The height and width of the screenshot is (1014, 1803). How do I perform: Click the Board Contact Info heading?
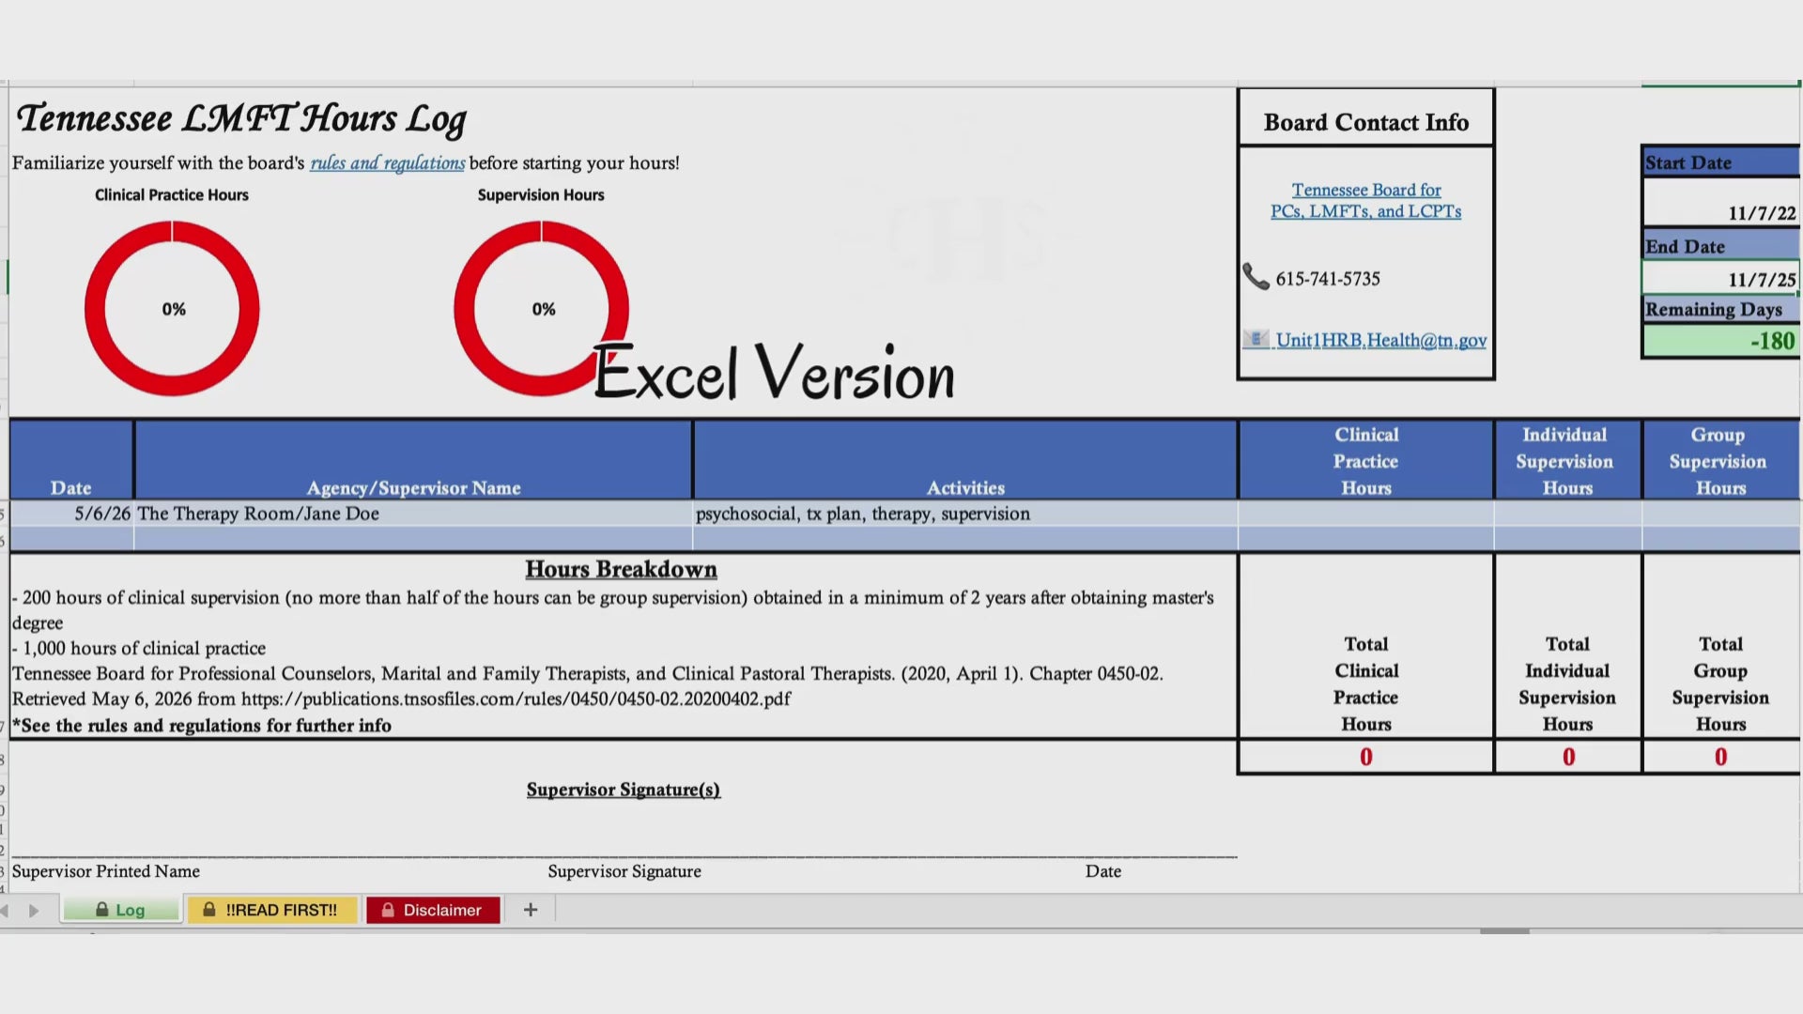(x=1366, y=122)
